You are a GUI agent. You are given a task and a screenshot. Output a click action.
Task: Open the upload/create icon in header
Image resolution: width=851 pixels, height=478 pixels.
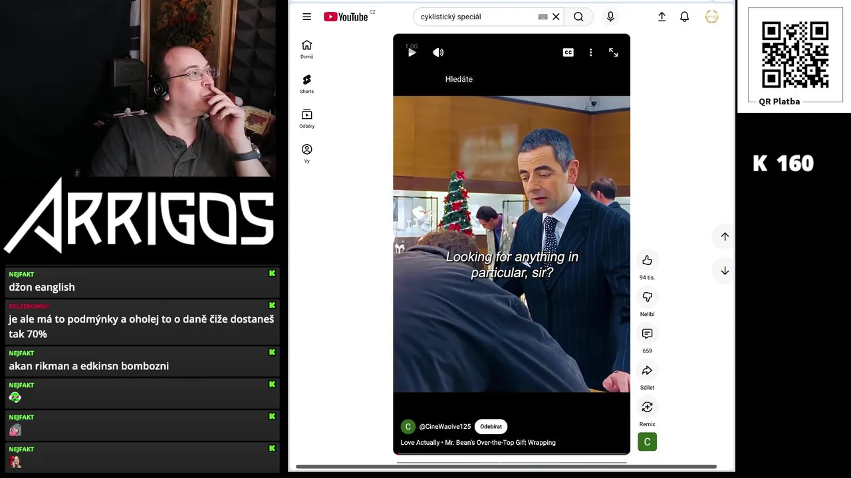(662, 17)
